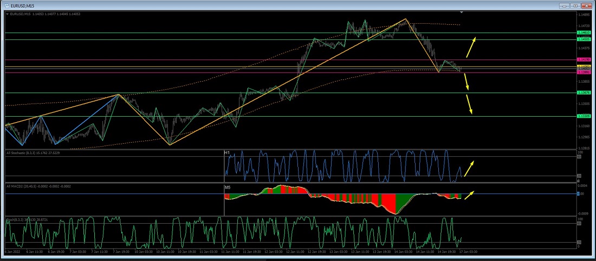The height and width of the screenshot is (261, 596).
Task: Click the chart shift triangle marker at top
Action: [x=462, y=12]
